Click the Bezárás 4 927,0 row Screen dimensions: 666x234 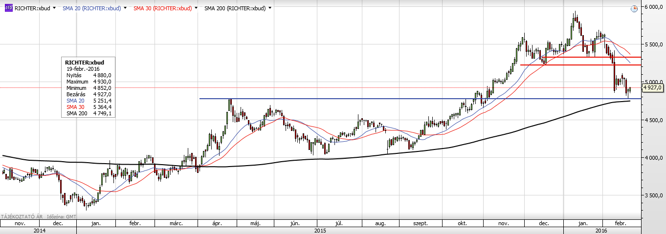click(x=89, y=94)
